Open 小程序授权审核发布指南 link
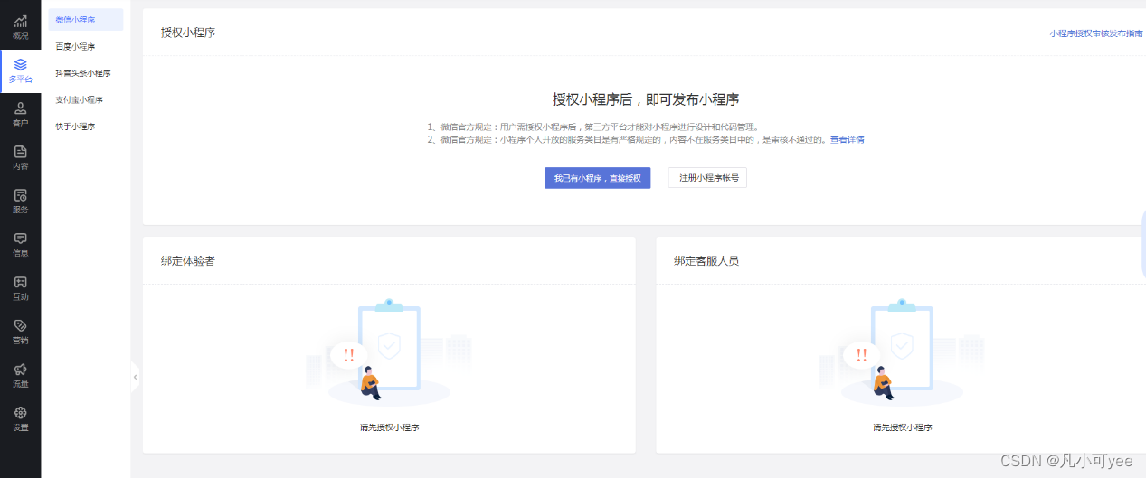This screenshot has width=1146, height=478. (1095, 33)
